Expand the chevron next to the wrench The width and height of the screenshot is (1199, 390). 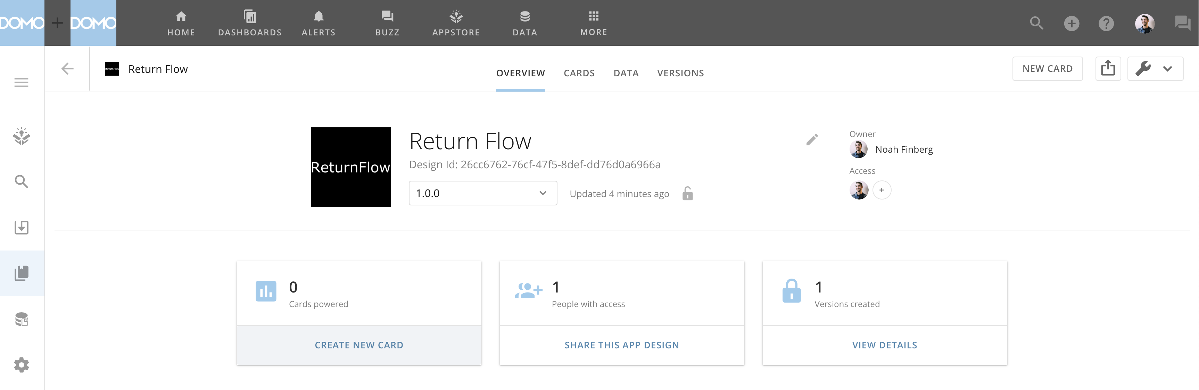[x=1167, y=69]
